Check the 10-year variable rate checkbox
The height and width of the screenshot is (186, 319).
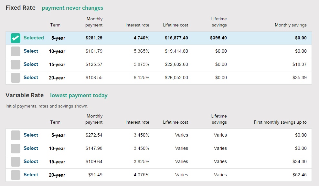tap(16, 149)
